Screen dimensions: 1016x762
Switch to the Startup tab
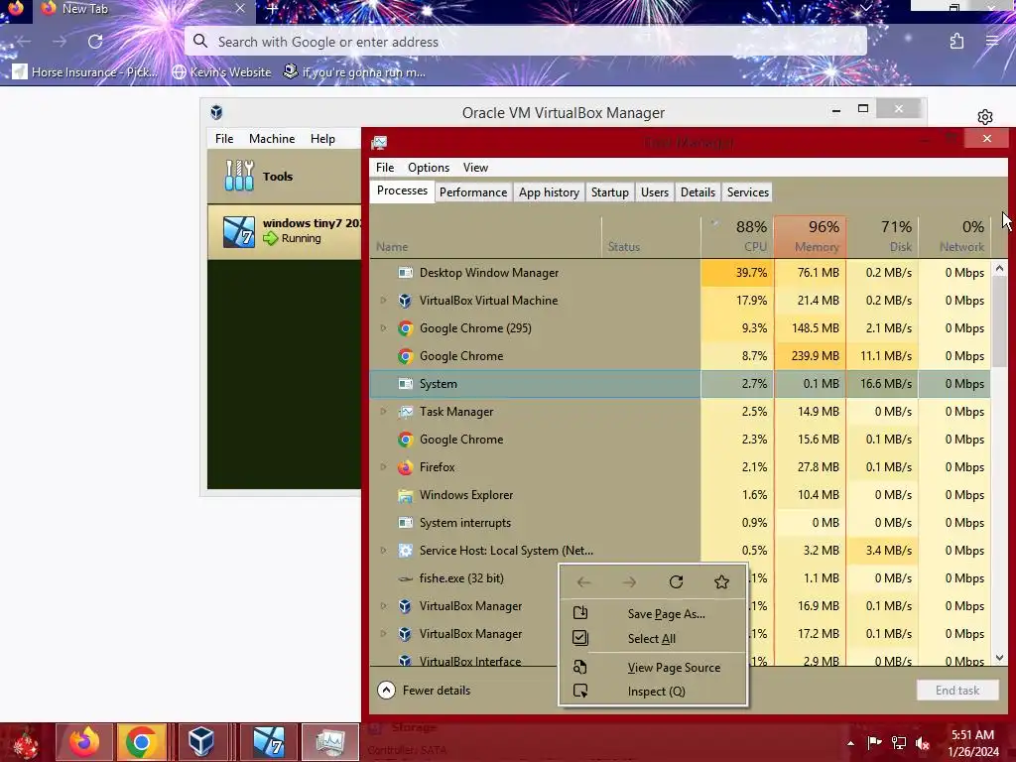[x=610, y=192]
